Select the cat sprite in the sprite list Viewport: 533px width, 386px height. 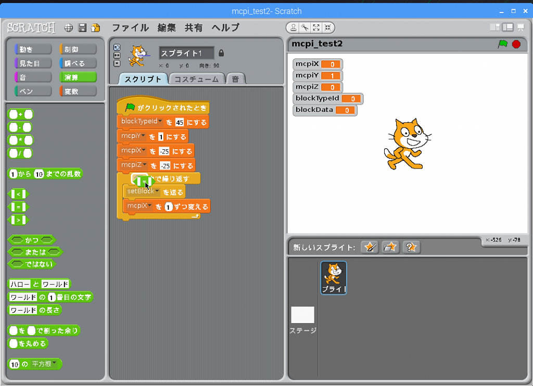pyautogui.click(x=334, y=278)
